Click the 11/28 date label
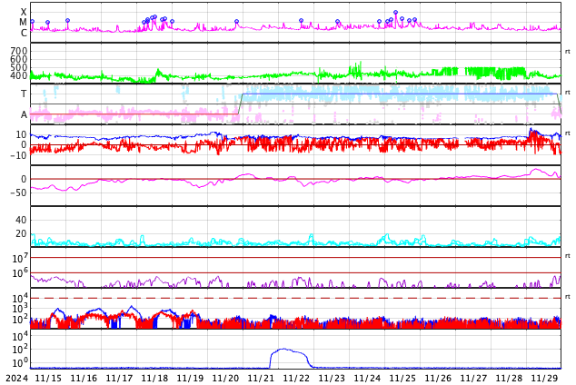The height and width of the screenshot is (385, 576). click(509, 379)
